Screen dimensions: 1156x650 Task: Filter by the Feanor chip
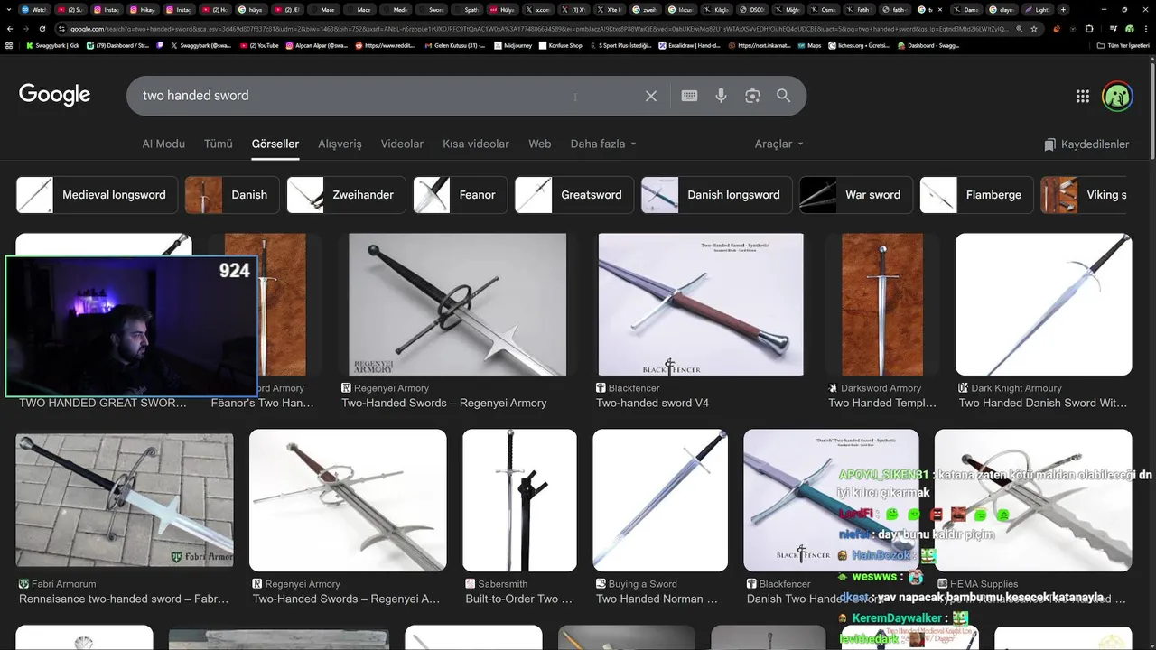tap(460, 195)
